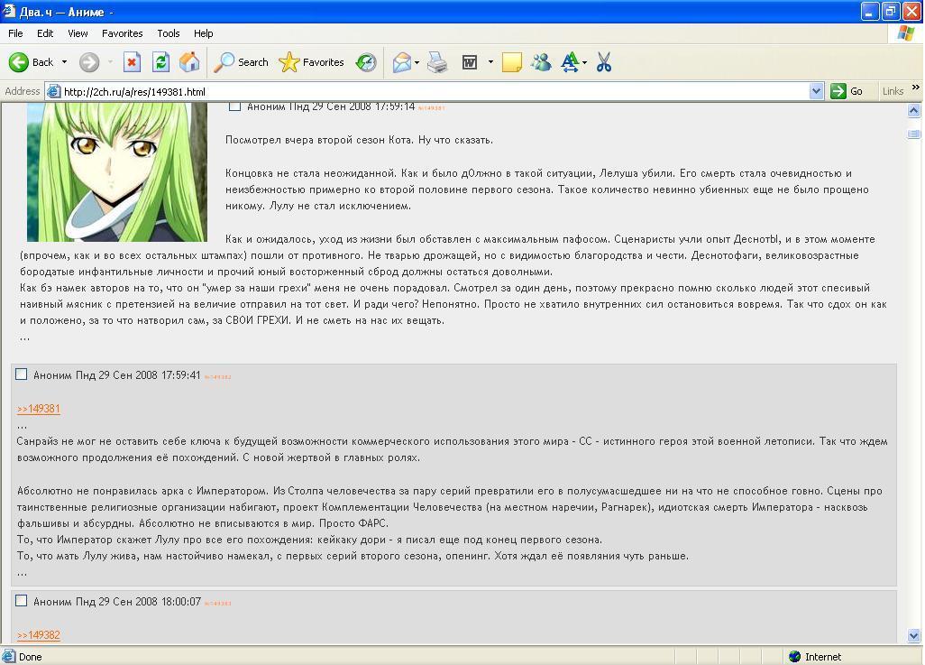Click the scrollbar up arrow
This screenshot has height=665, width=925.
click(x=914, y=110)
